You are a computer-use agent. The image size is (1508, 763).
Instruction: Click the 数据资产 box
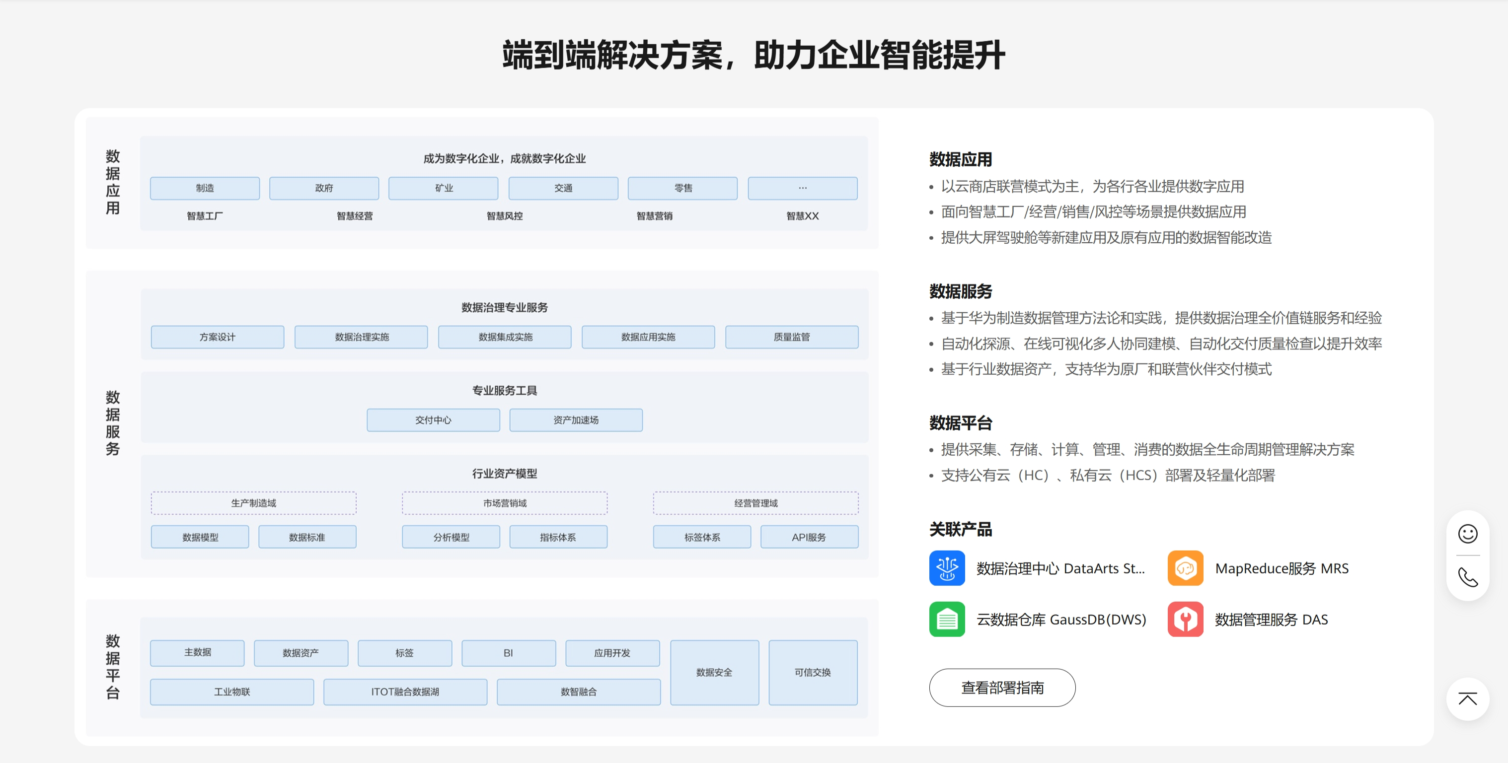[301, 652]
